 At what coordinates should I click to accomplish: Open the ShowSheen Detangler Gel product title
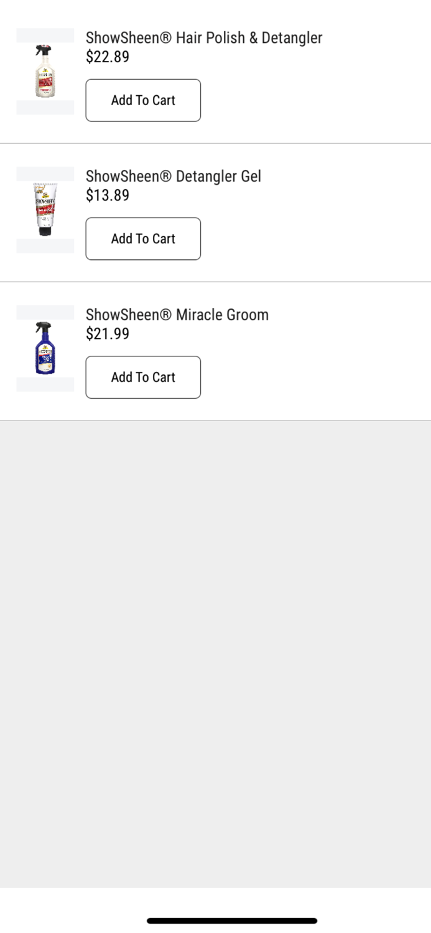(x=174, y=176)
